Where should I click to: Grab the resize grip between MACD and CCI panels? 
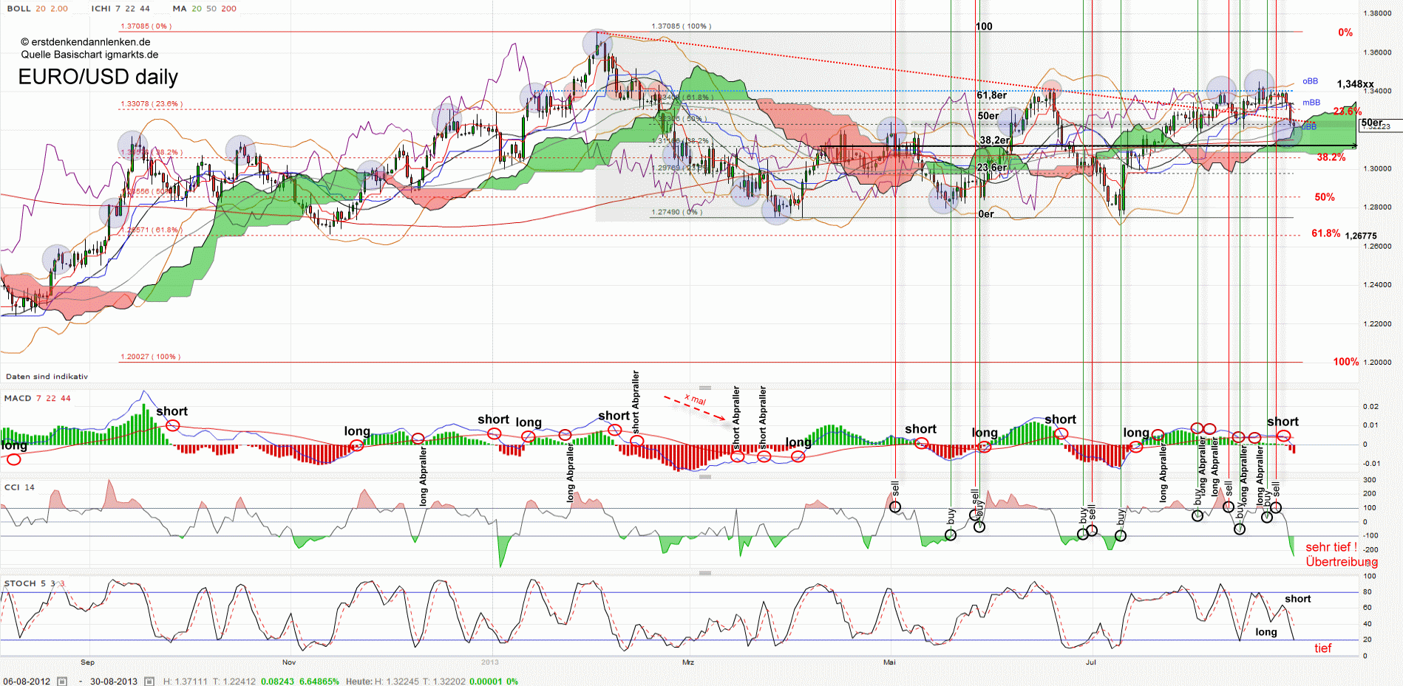click(705, 477)
